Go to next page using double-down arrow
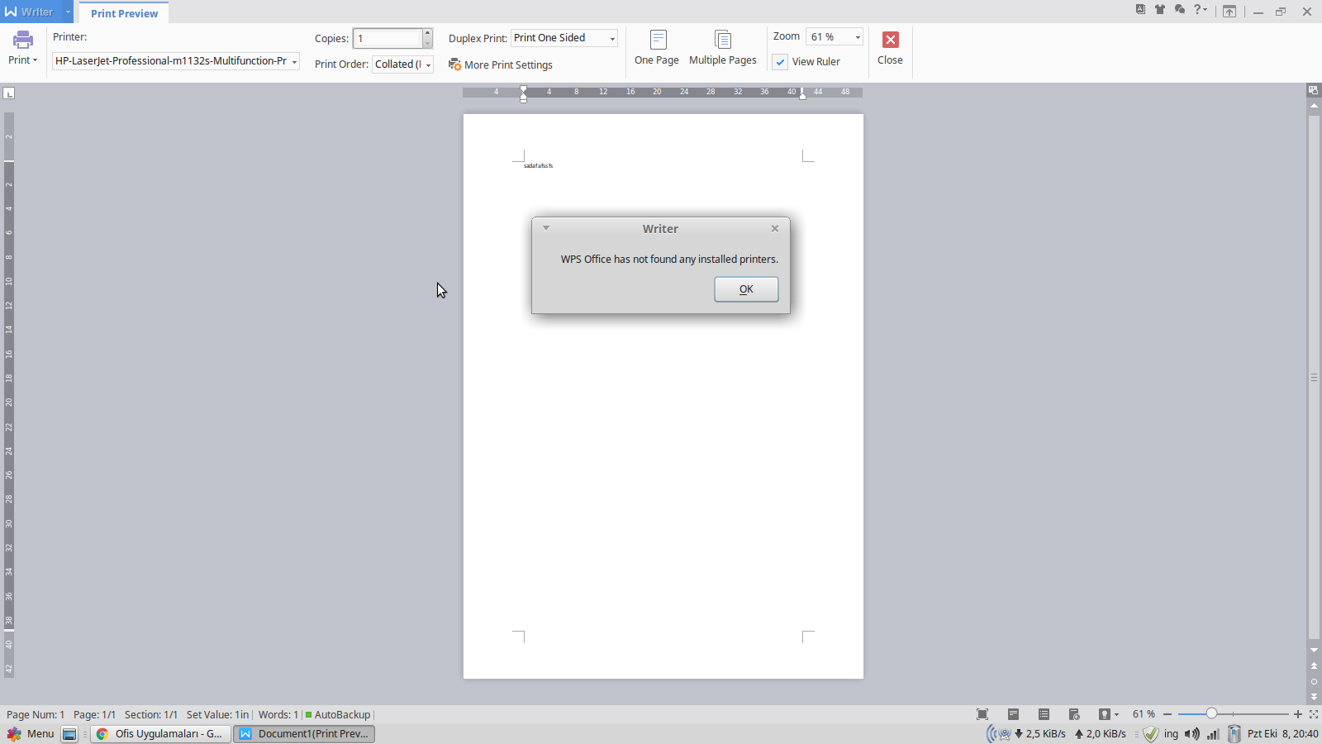Screen dimensions: 1322x744 1314,697
